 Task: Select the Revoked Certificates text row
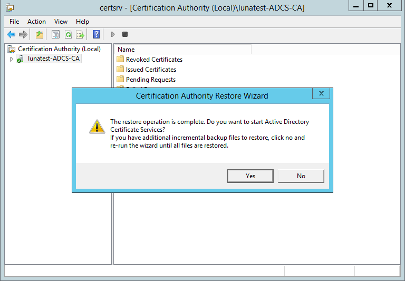pyautogui.click(x=154, y=60)
